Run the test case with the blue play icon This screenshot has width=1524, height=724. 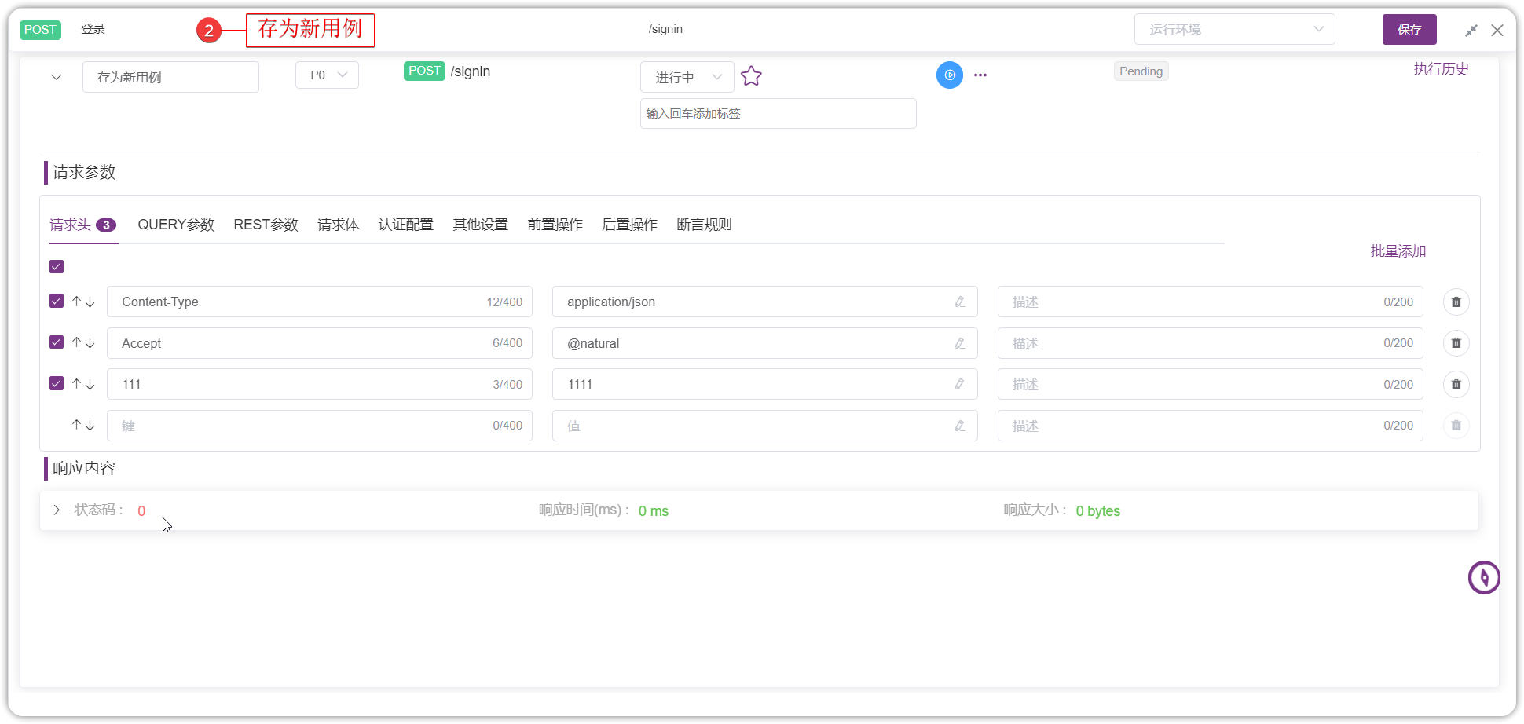tap(949, 75)
